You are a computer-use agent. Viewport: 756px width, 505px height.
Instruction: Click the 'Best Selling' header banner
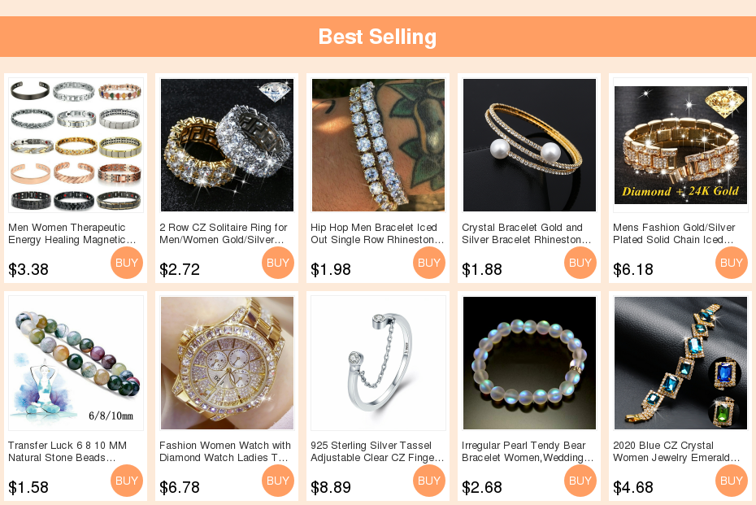click(x=377, y=37)
